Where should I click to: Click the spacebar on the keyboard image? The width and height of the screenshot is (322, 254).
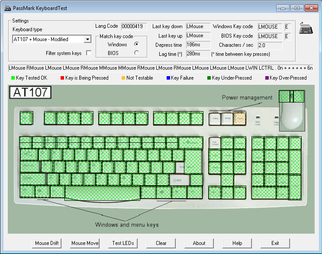103,193
